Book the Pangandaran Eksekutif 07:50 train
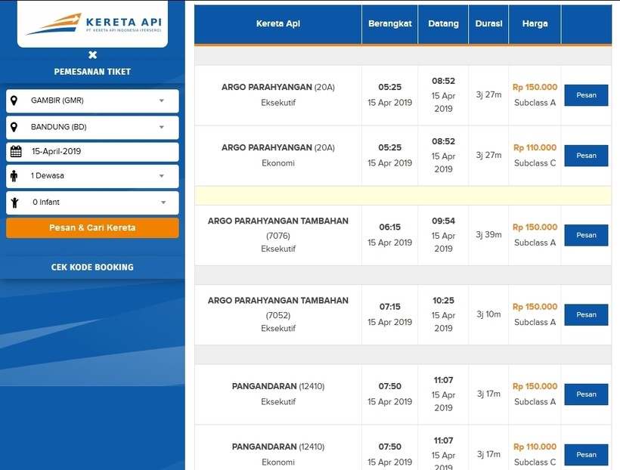620x470 pixels. coord(586,394)
